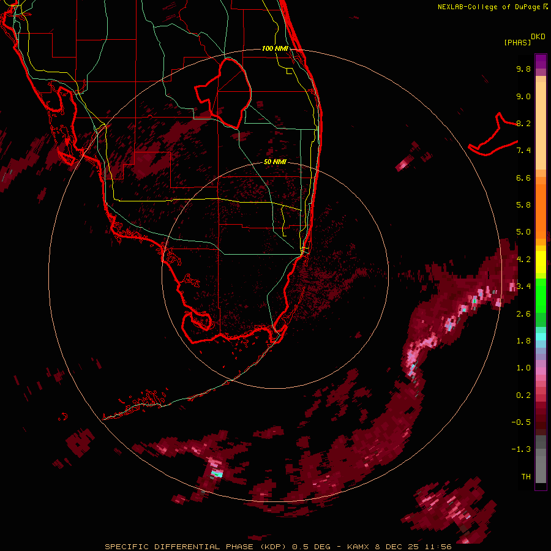Viewport: 551px width, 551px height.
Task: Select the 3.4 scale value
Action: (x=523, y=287)
